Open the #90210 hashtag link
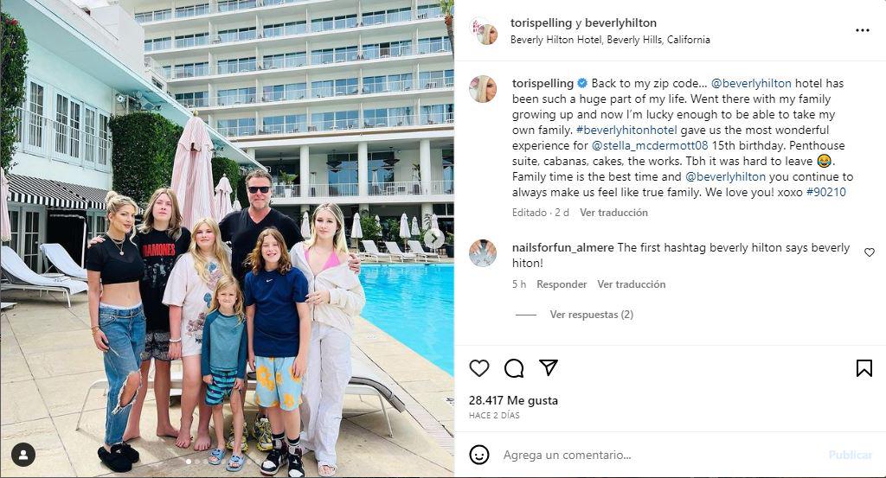Viewport: 886px width, 478px height. tap(826, 192)
